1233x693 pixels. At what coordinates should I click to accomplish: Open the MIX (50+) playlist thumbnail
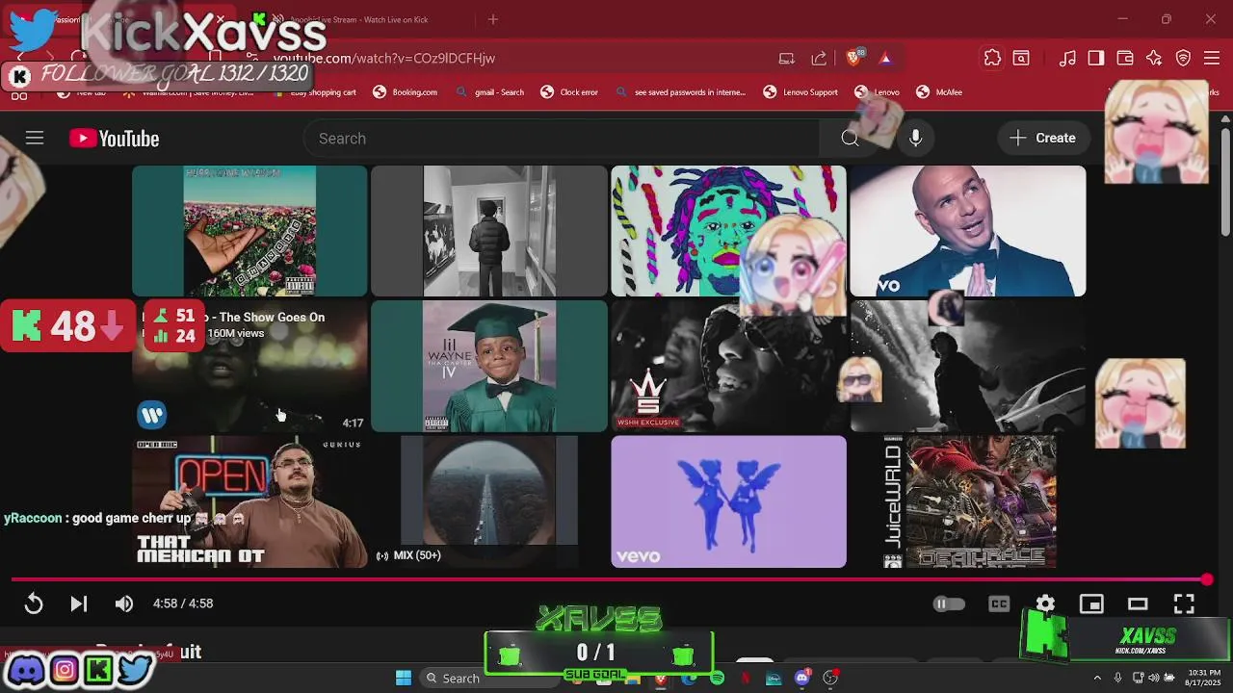pos(489,501)
